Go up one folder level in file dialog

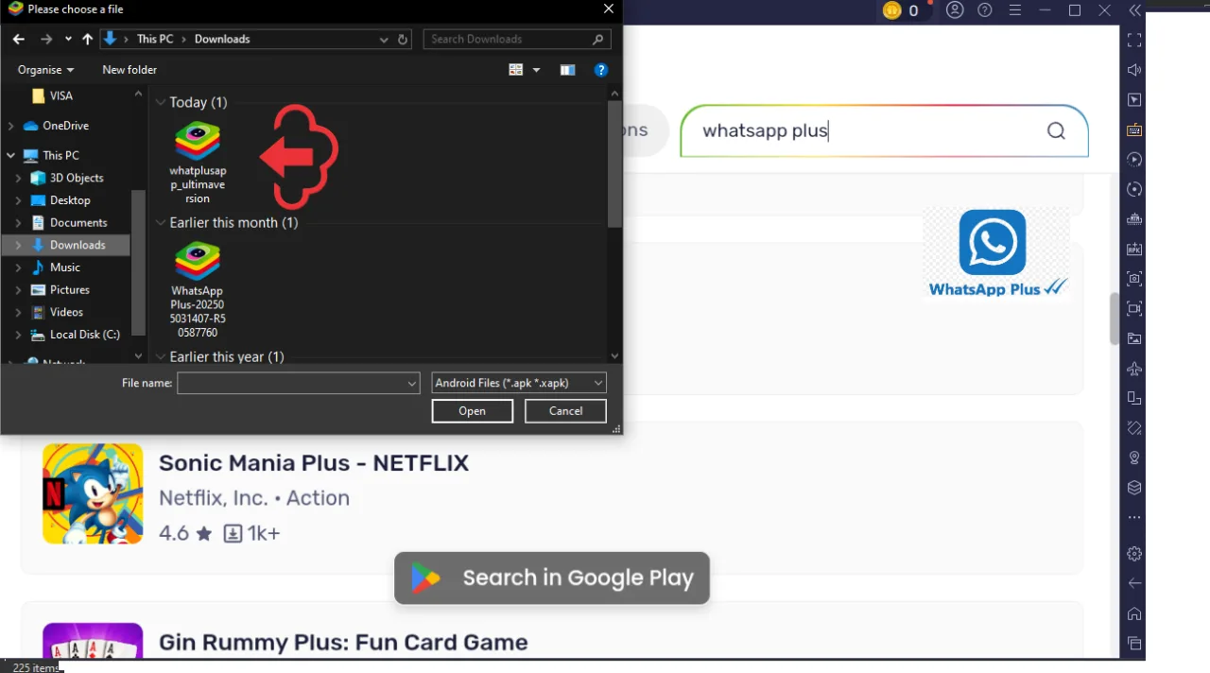click(x=88, y=40)
